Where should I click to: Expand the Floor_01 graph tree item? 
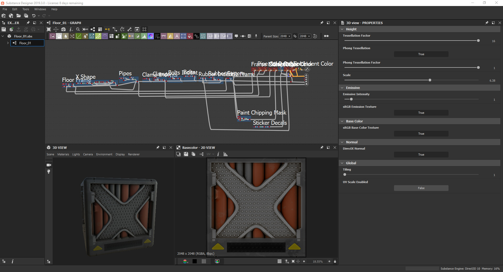tap(8, 43)
